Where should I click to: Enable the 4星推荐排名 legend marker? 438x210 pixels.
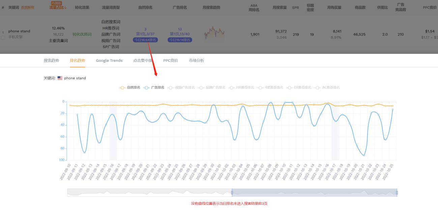270,88
